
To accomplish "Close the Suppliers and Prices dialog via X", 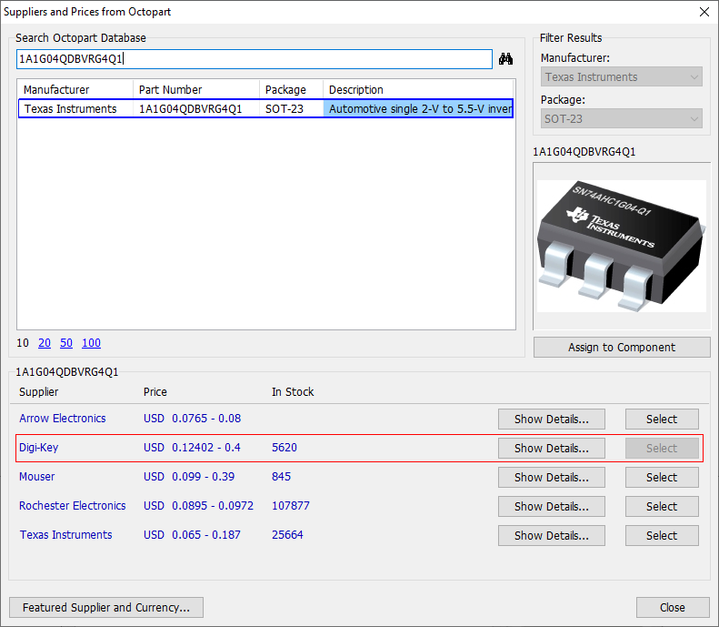I will [704, 12].
